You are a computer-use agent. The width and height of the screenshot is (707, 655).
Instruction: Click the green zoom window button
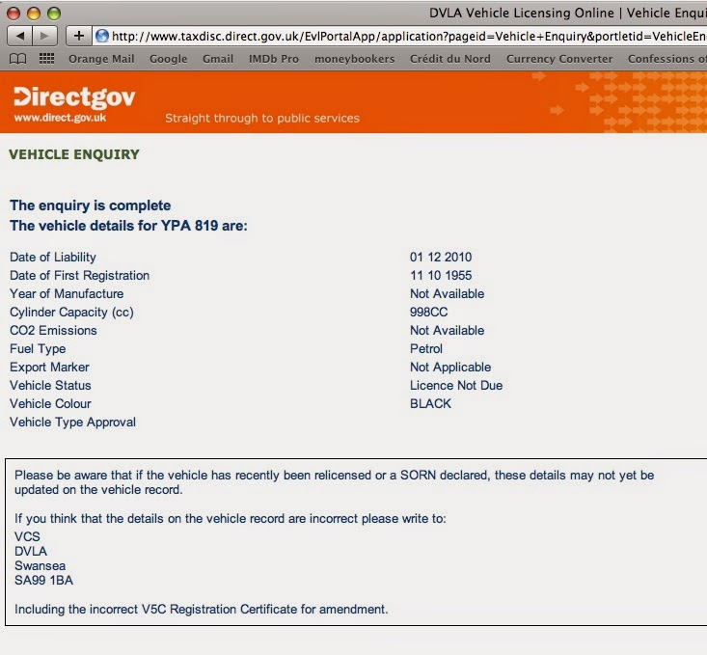tap(54, 14)
